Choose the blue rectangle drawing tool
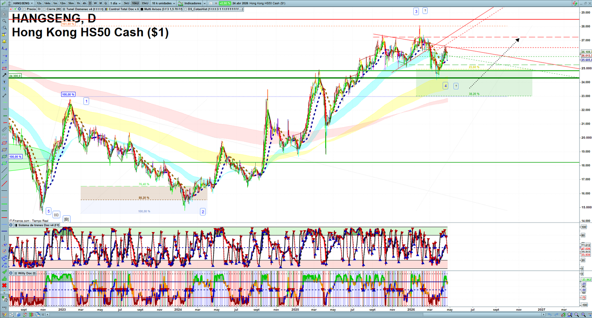 click(x=4, y=62)
